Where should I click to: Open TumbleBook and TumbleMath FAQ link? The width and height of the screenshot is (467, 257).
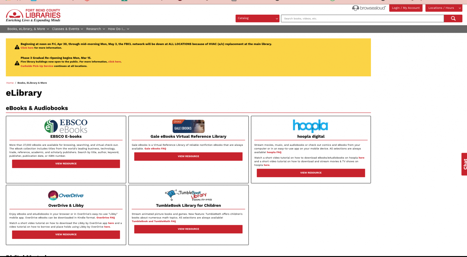pyautogui.click(x=154, y=221)
